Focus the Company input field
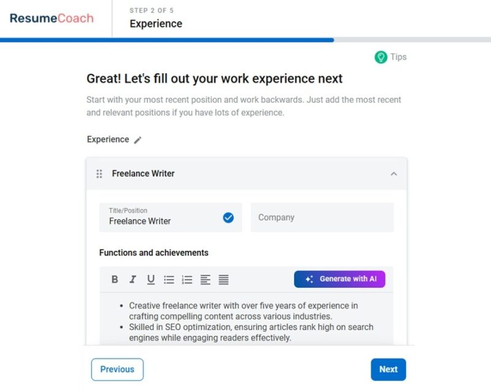The width and height of the screenshot is (491, 391). [x=322, y=217]
